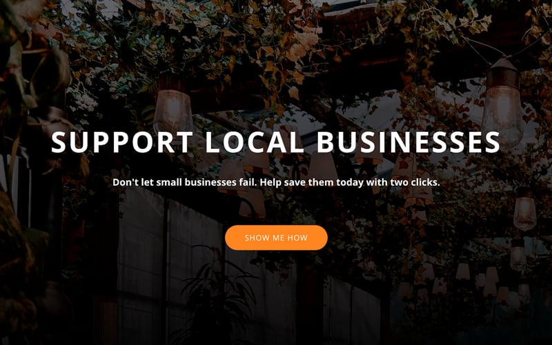The width and height of the screenshot is (552, 345).
Task: Click the SUPPORT LOCAL BUSINESSES headline
Action: pyautogui.click(x=275, y=142)
